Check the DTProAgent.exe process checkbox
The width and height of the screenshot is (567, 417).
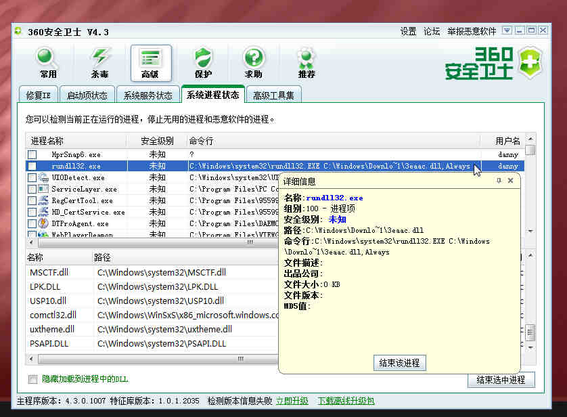pyautogui.click(x=32, y=224)
